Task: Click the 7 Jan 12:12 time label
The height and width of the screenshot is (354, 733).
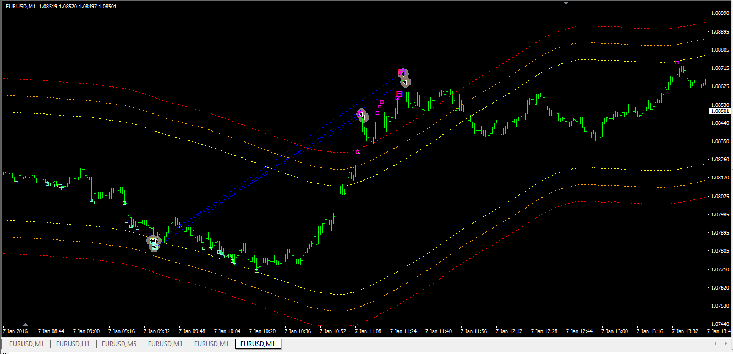Action: (x=509, y=331)
